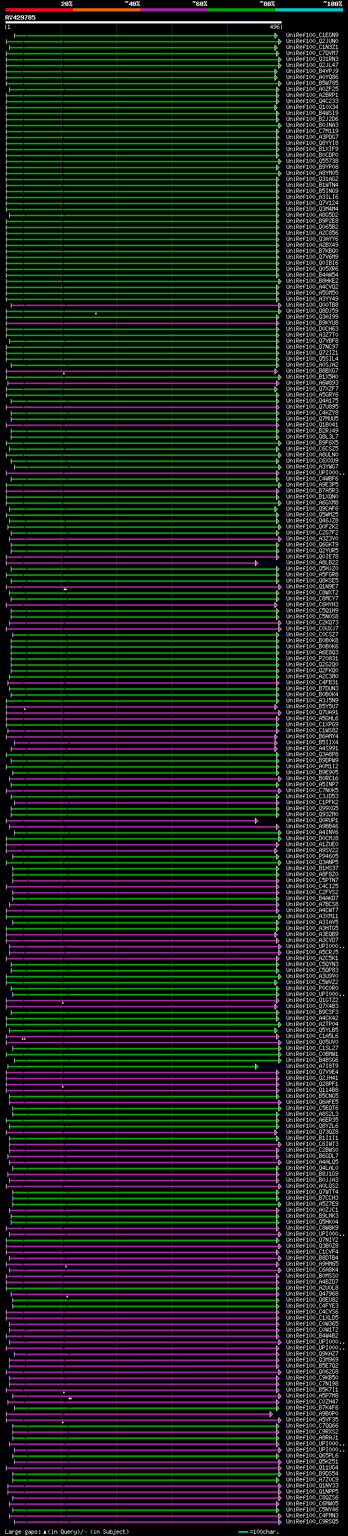Screen dimensions: 348x1536
Task: Select hit label UniRef100_C1XPG9
Action: tap(312, 725)
